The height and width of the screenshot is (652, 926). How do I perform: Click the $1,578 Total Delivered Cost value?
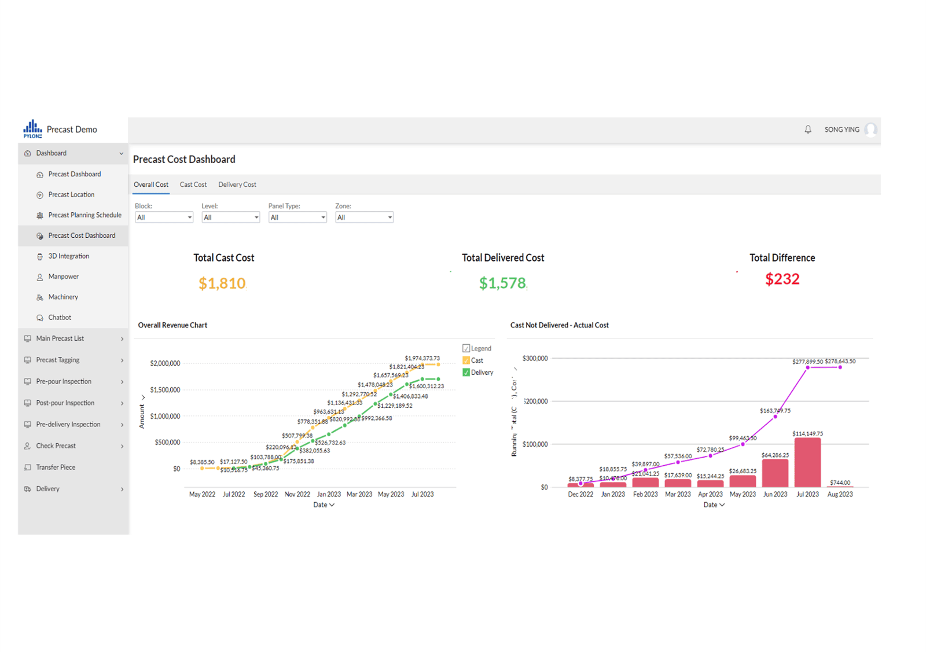(x=503, y=283)
